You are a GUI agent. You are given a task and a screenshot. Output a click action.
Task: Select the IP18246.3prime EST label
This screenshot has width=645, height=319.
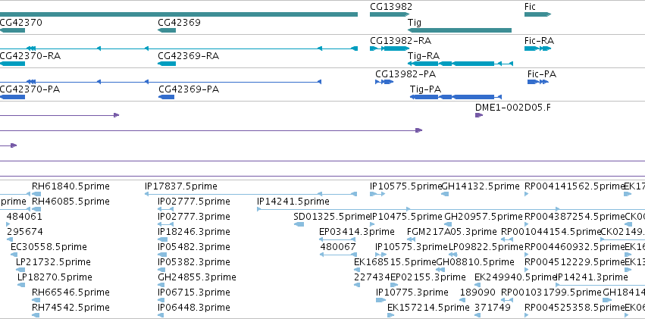[x=194, y=231]
